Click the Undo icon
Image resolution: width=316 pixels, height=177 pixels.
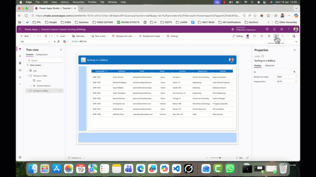(34, 36)
